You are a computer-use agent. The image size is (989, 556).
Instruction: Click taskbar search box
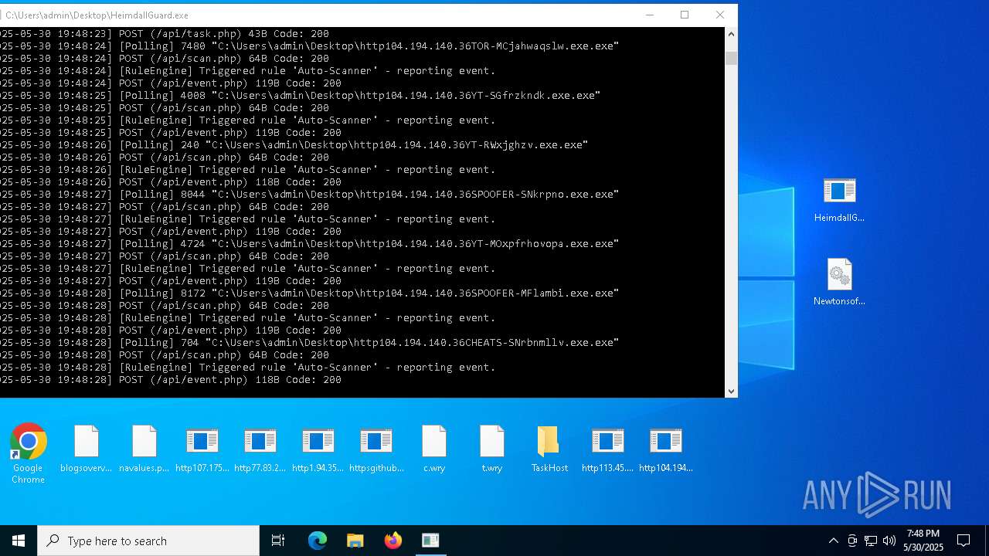click(x=148, y=541)
